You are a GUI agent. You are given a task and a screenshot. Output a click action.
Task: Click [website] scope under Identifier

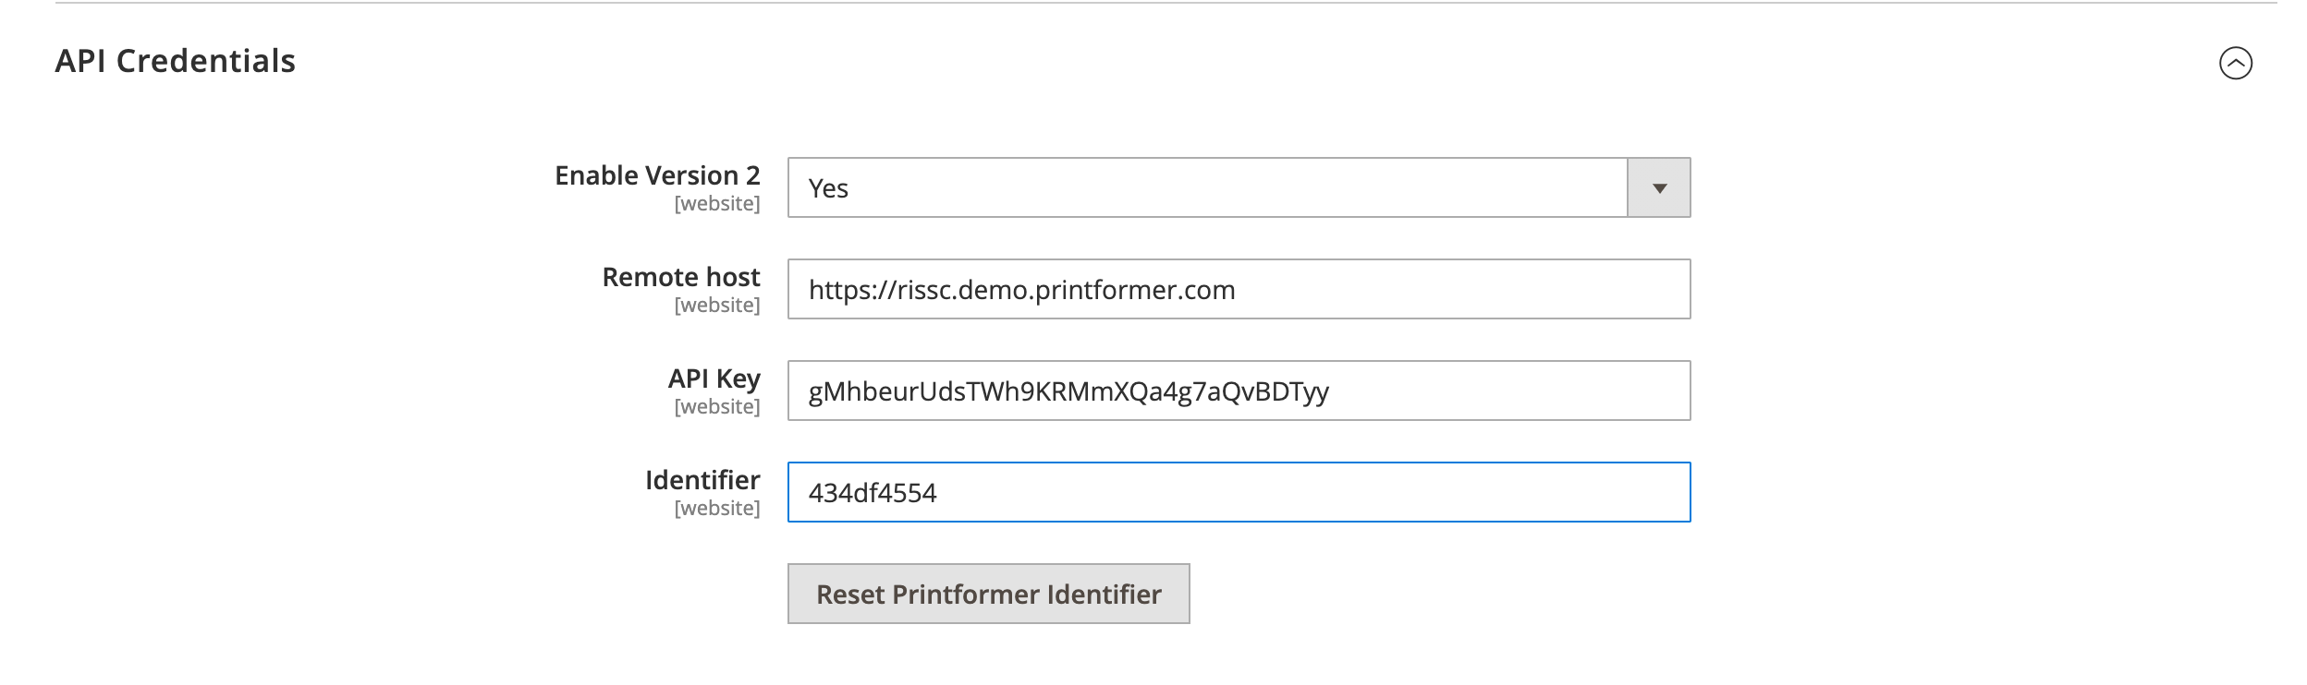coord(717,509)
